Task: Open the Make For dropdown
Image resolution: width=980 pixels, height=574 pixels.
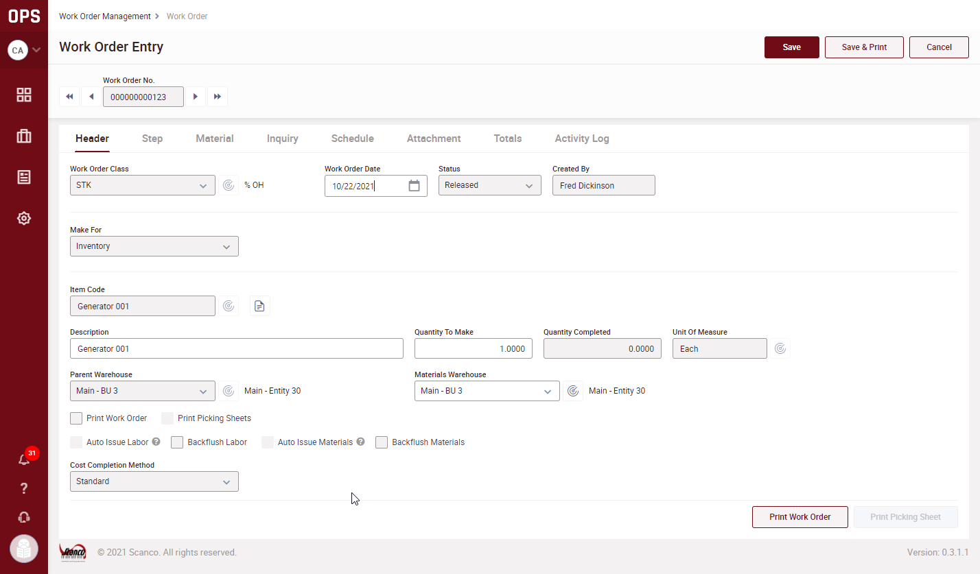Action: [x=154, y=246]
